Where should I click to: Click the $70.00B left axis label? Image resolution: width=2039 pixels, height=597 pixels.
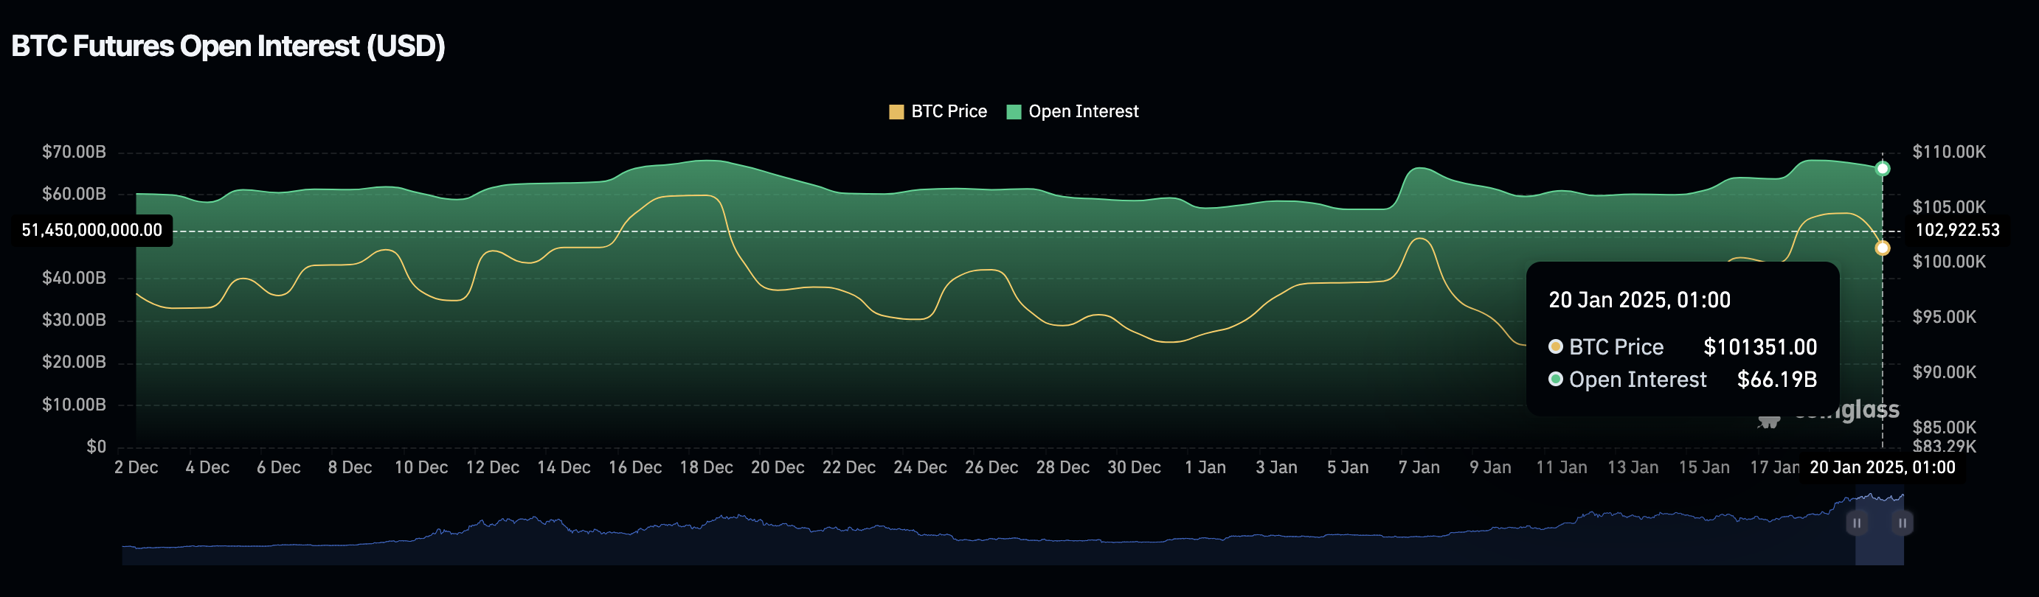coord(74,152)
